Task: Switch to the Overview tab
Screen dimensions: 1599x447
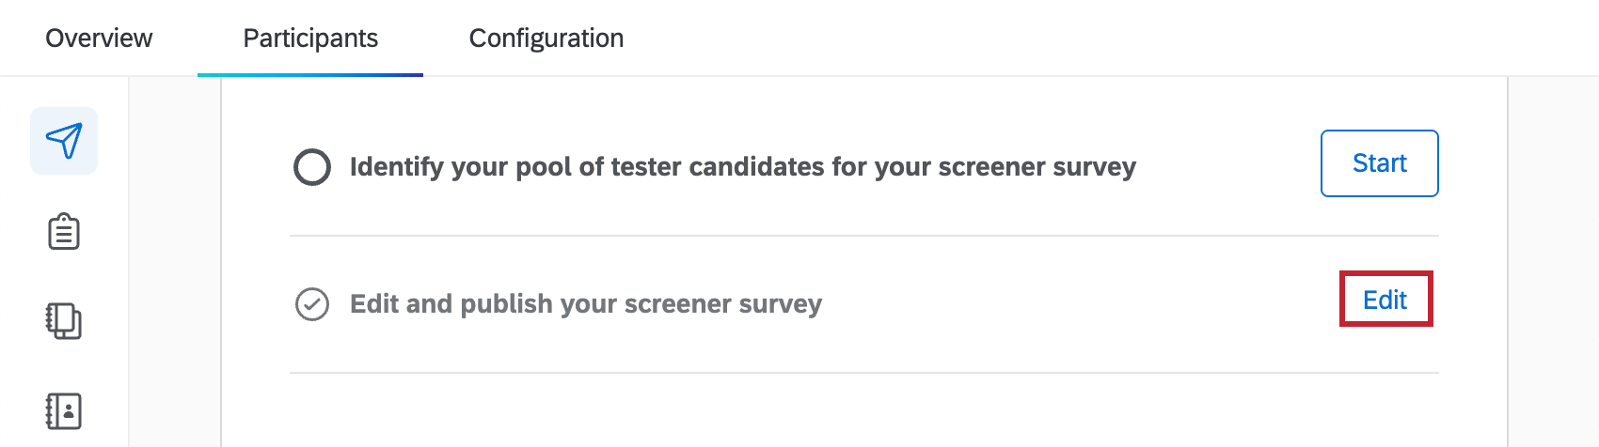Action: coord(99,39)
